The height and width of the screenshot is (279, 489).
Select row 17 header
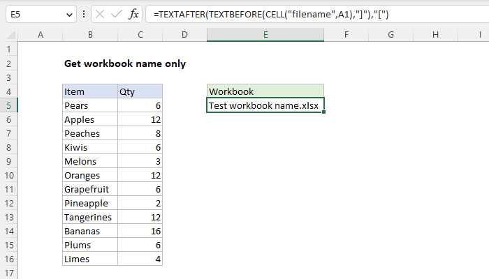tap(8, 273)
